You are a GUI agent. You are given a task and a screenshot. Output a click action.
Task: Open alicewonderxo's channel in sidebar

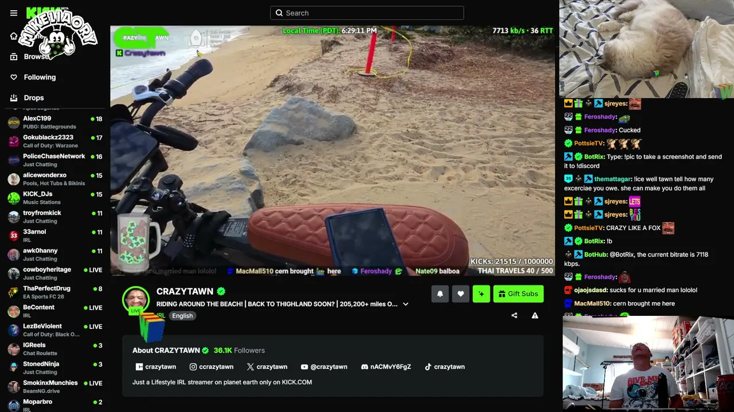55,179
